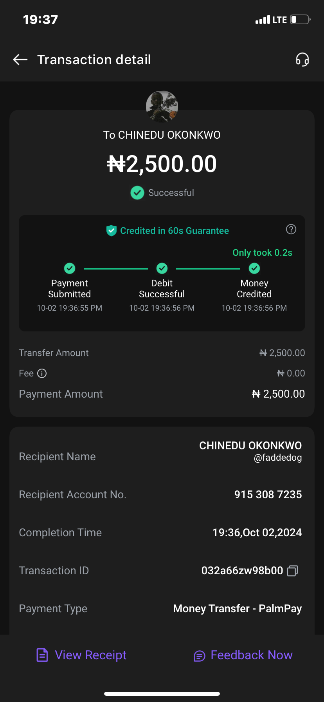Tap the Money Credited step checkmark

(x=254, y=268)
